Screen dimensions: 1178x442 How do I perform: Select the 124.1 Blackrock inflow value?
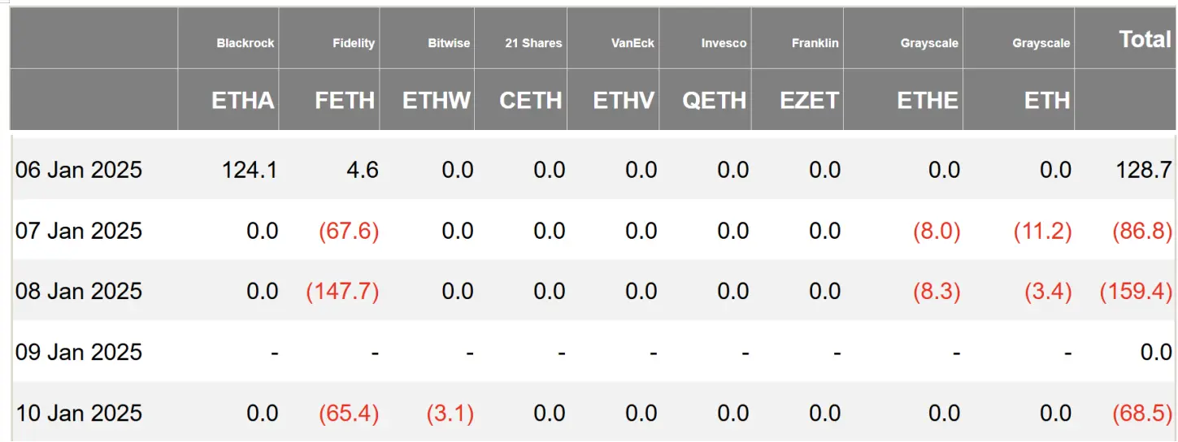click(x=250, y=170)
